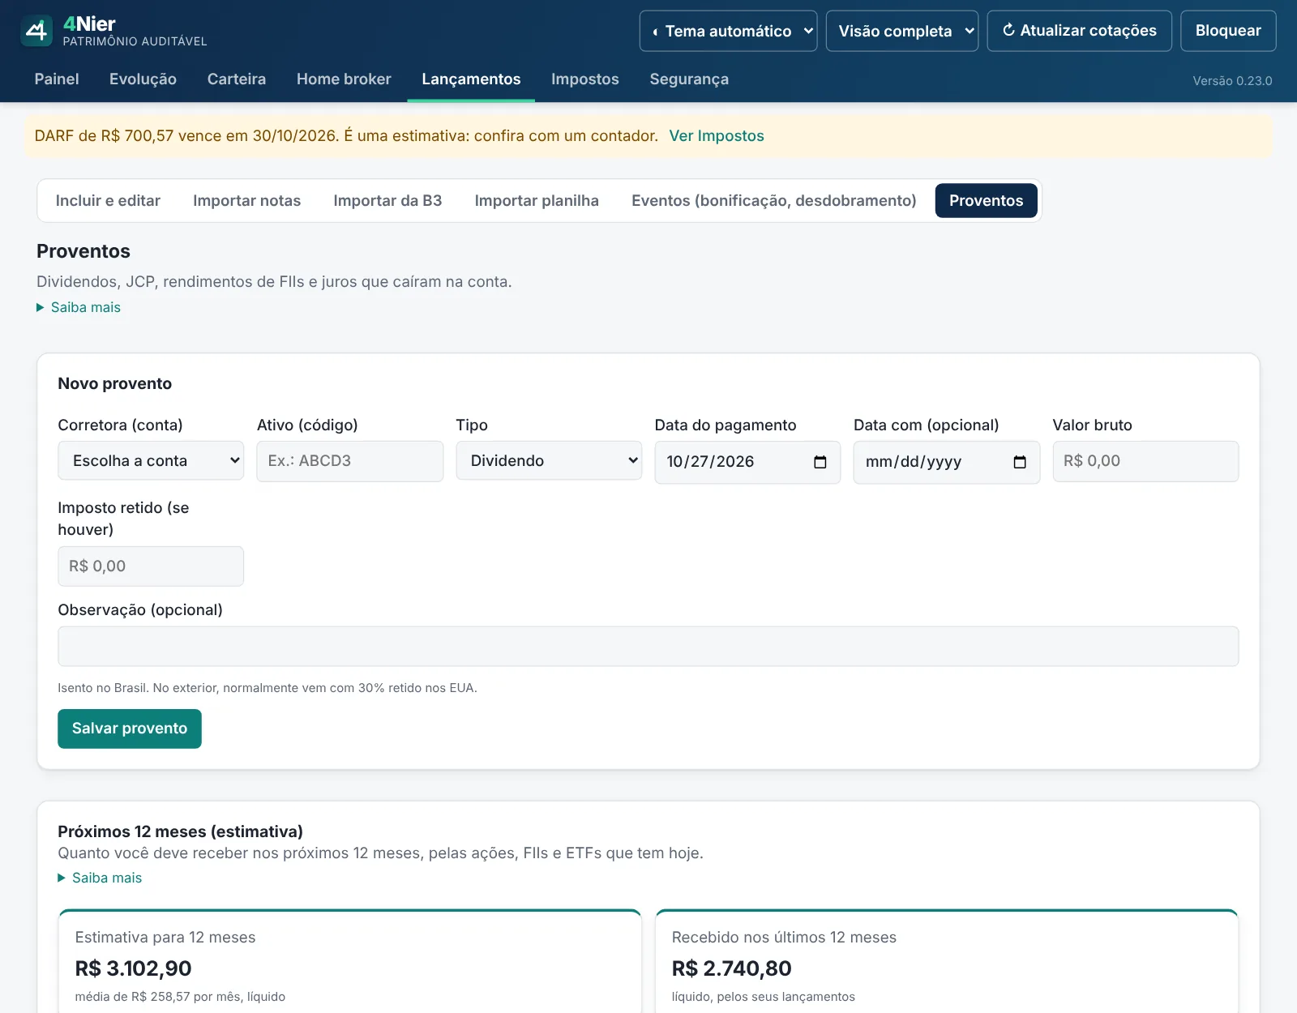1297x1013 pixels.
Task: Open calendar picker in Data com field
Action: tap(1020, 462)
